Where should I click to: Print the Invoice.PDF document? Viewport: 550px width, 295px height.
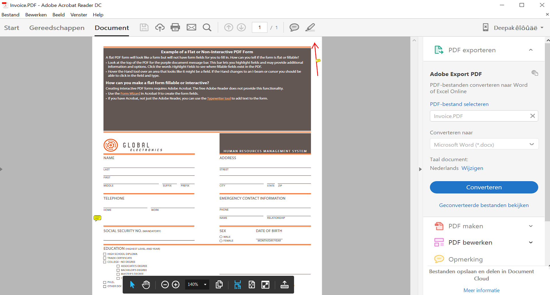175,27
